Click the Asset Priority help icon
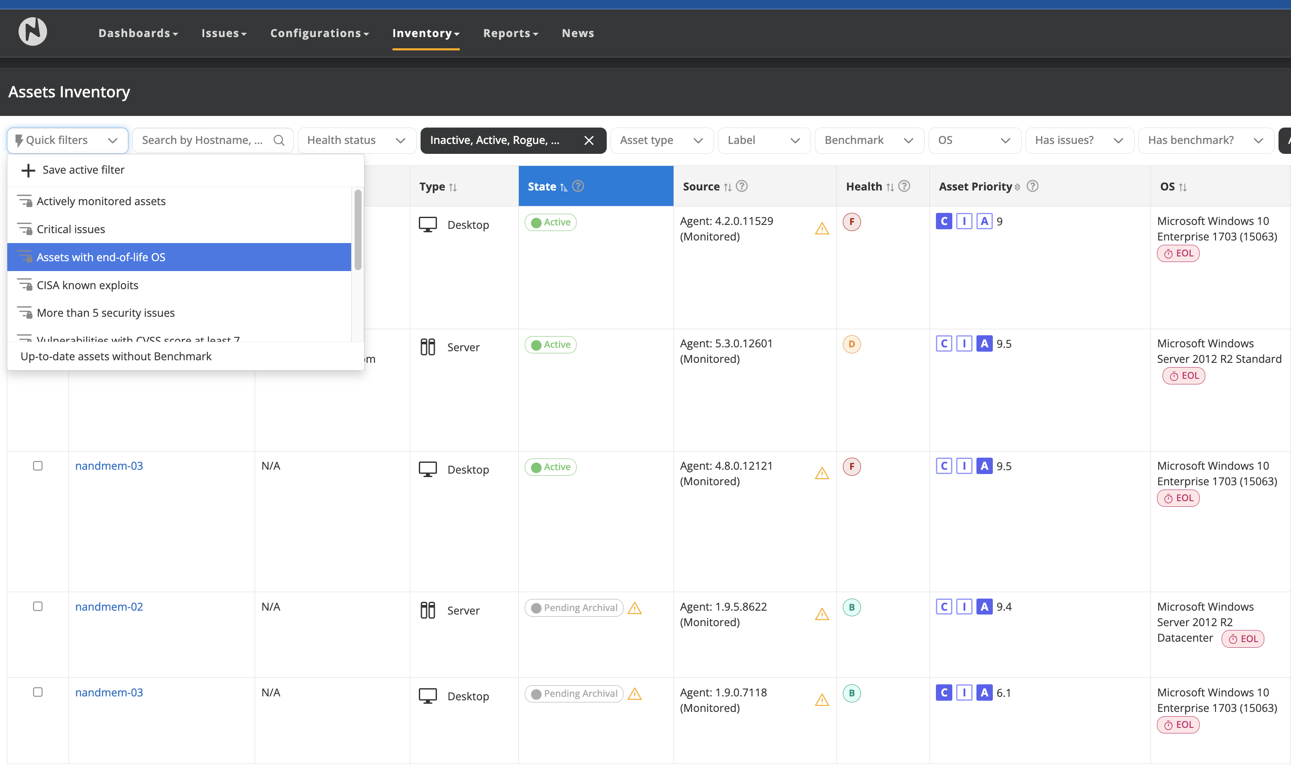 (x=1032, y=186)
